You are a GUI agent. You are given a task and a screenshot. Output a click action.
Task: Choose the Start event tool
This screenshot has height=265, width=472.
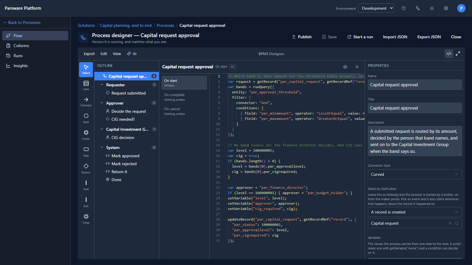point(86,118)
